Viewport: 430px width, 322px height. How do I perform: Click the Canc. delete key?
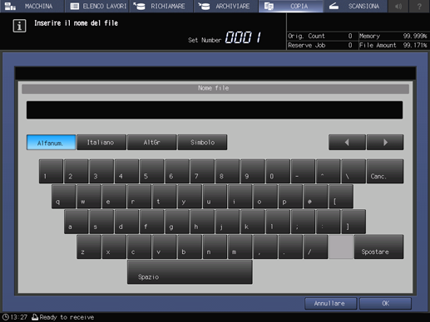point(385,171)
